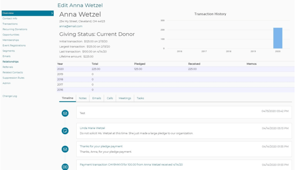Click the Total column header
The image size is (296, 170).
[95, 64]
